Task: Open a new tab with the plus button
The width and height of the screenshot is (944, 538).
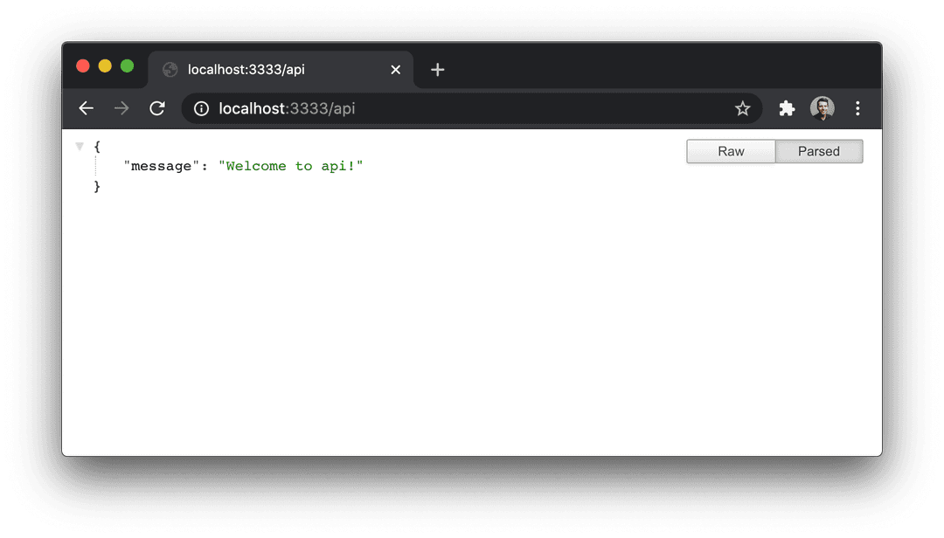Action: pyautogui.click(x=437, y=69)
